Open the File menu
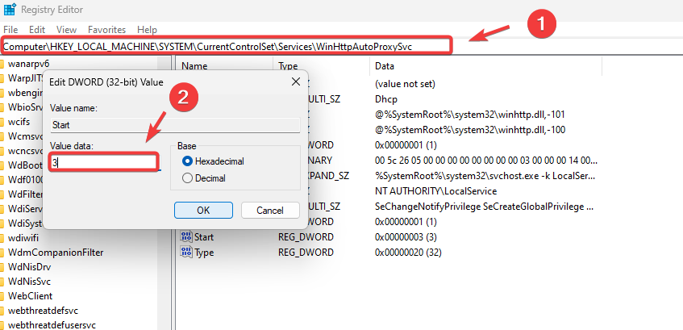Viewport: 683px width, 330px height. click(x=10, y=30)
